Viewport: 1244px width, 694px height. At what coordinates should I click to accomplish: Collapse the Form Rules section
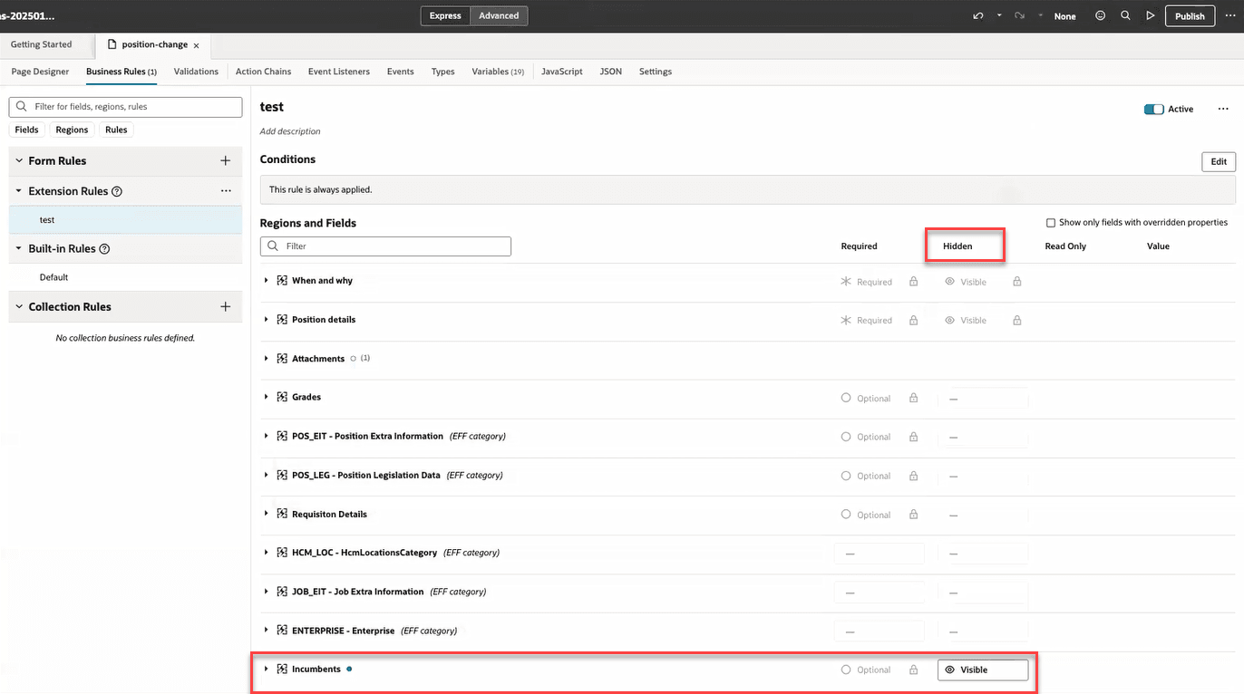tap(19, 160)
